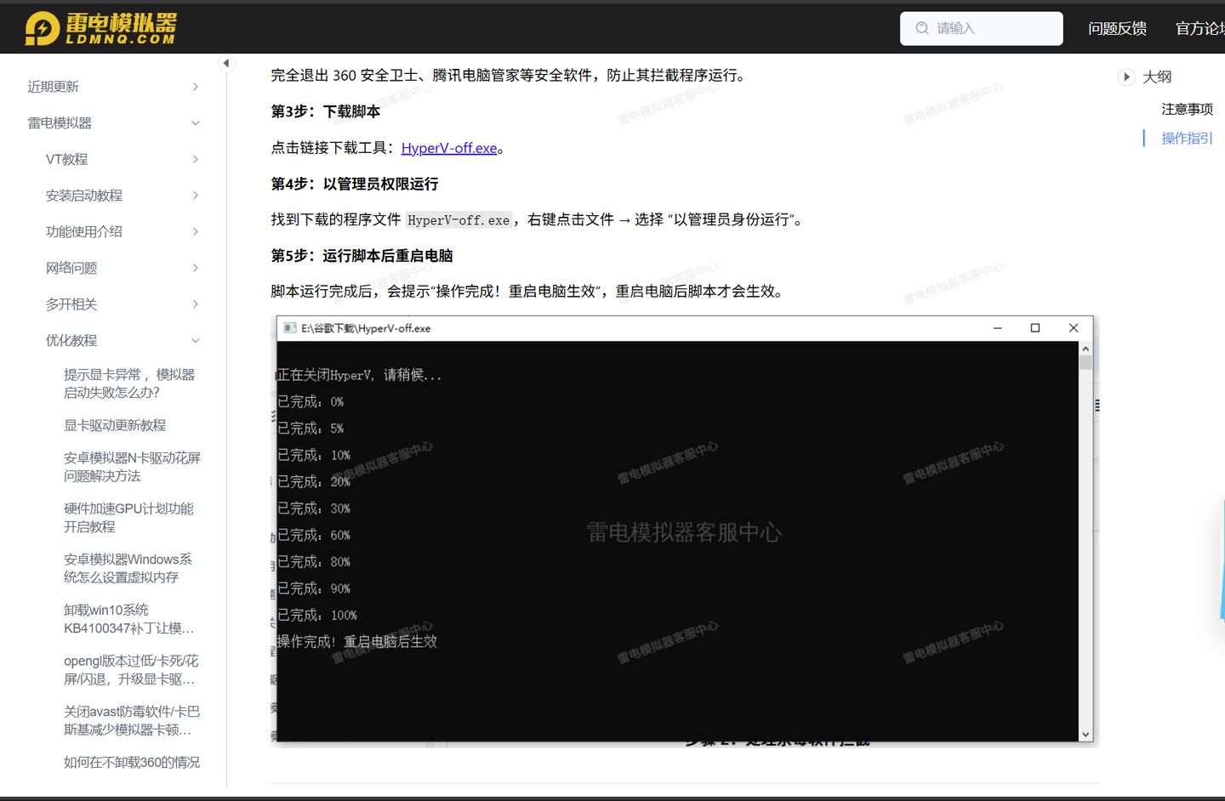This screenshot has height=801, width=1225.
Task: Expand the 功能使用介绍 chevron
Action: [196, 231]
